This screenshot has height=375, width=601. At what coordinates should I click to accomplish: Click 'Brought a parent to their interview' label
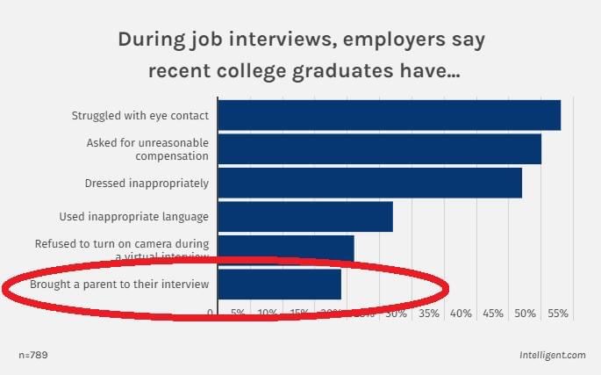tap(119, 284)
